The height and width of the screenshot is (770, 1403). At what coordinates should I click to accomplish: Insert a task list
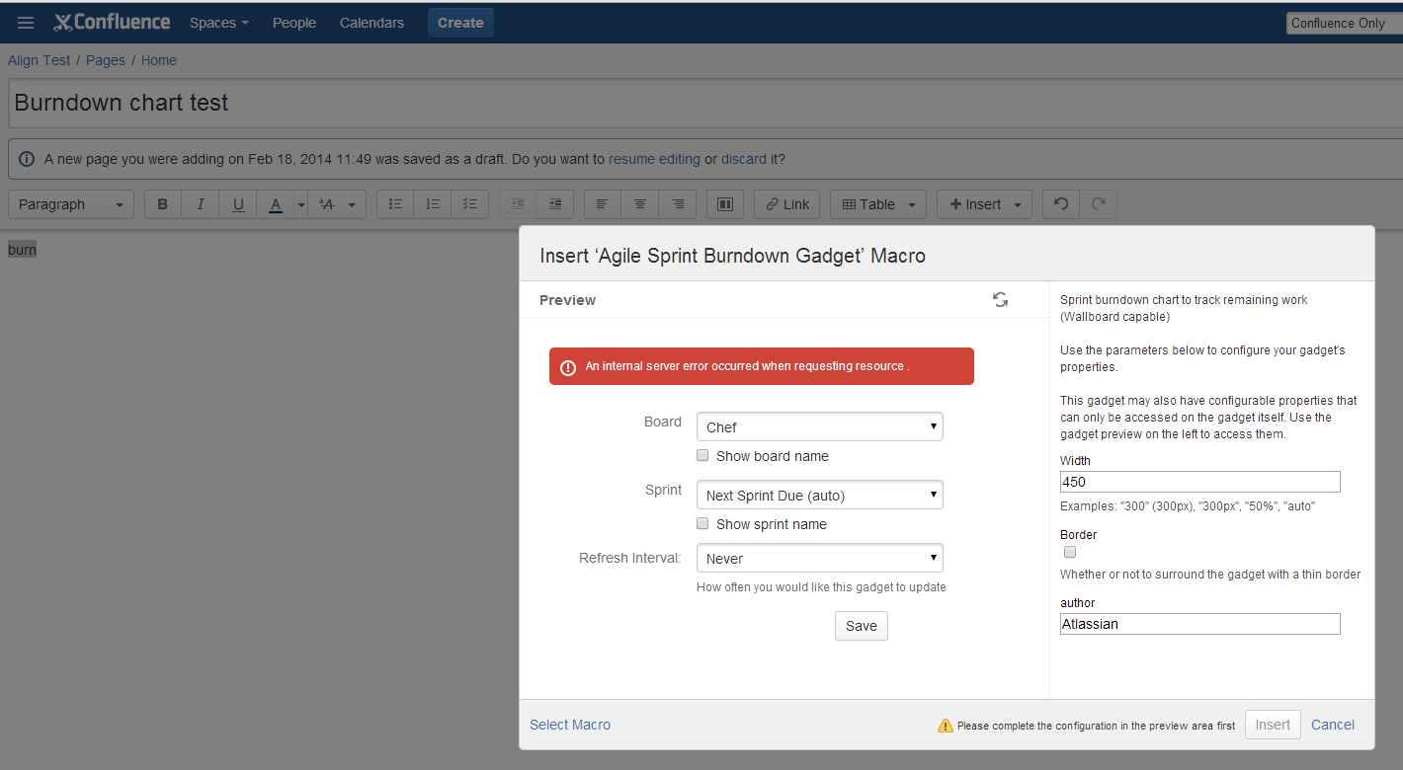coord(470,204)
